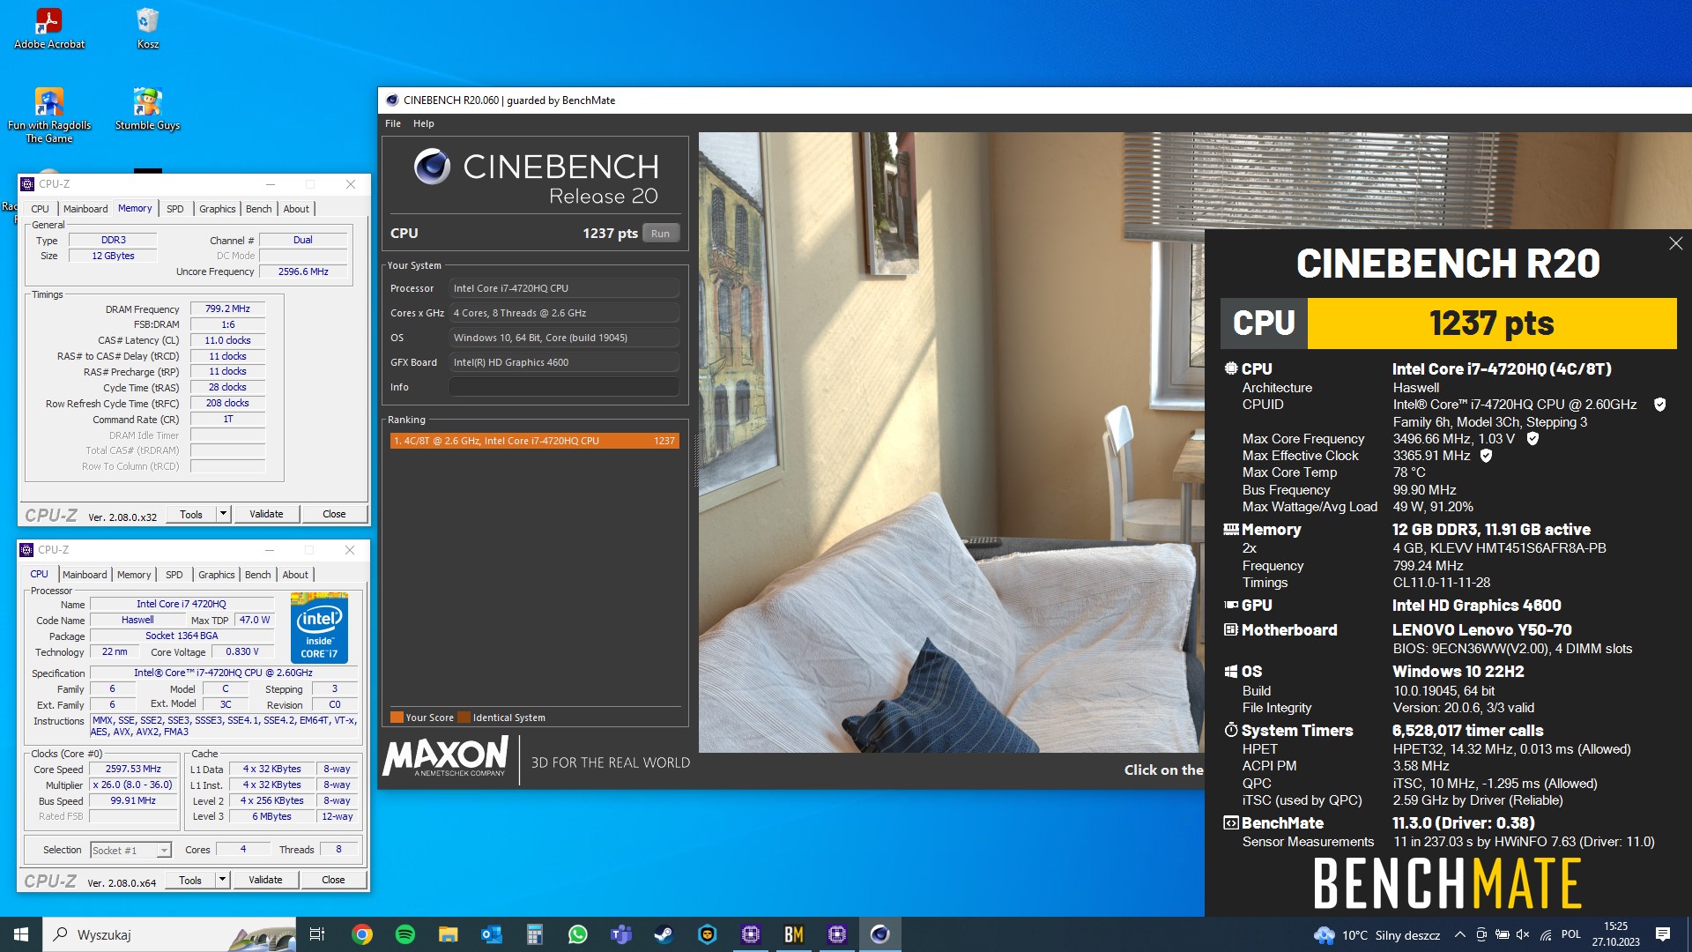This screenshot has height=952, width=1692.
Task: Open the lion hexagon app on the taskbar
Action: pyautogui.click(x=707, y=934)
